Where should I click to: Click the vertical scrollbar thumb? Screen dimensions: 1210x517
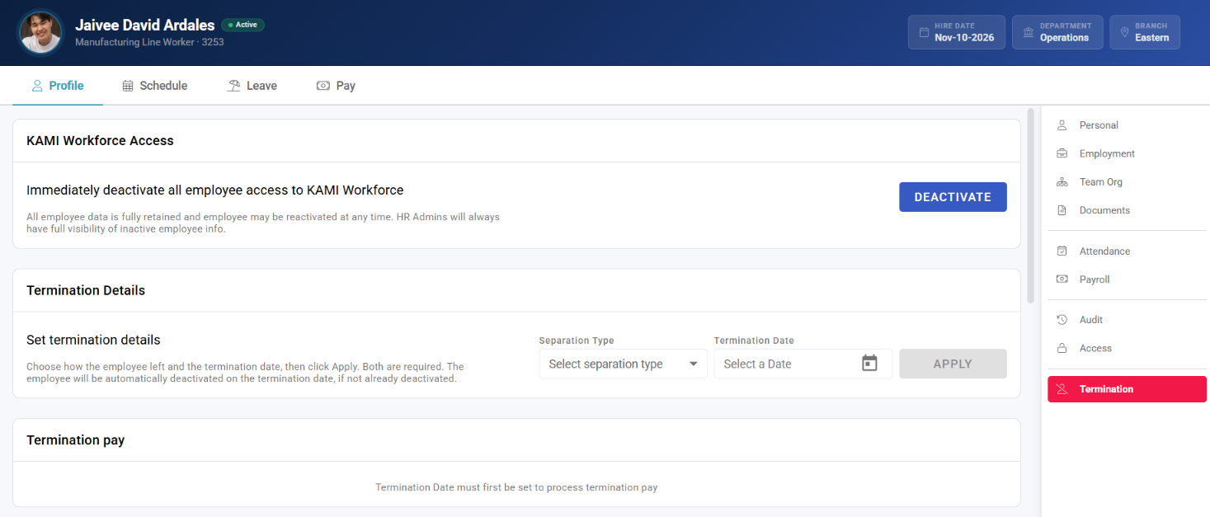[1030, 205]
